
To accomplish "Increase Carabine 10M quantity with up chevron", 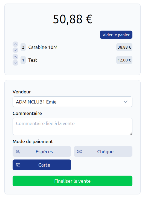I will point(15,44).
